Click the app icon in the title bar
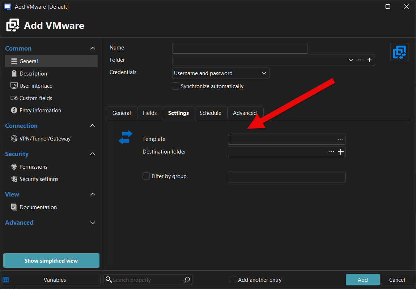Viewport: 416px width, 289px height. point(8,7)
